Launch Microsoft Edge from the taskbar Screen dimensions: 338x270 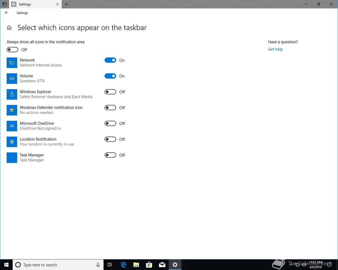123,265
